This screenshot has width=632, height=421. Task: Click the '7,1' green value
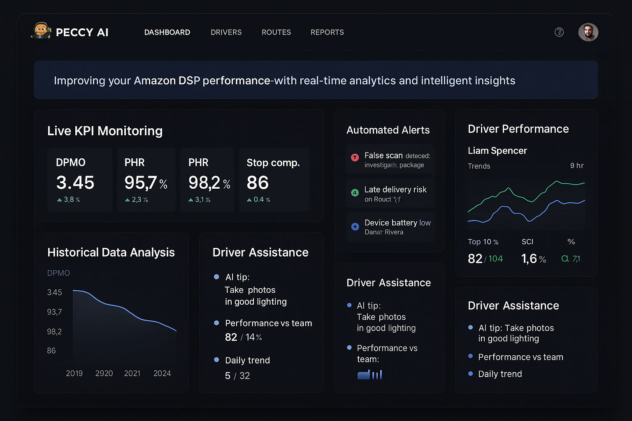click(576, 259)
